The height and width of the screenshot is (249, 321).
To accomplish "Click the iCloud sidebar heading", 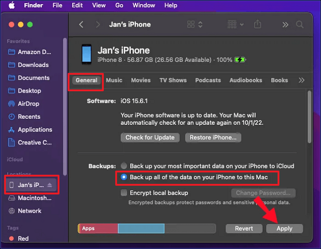I will click(x=15, y=160).
